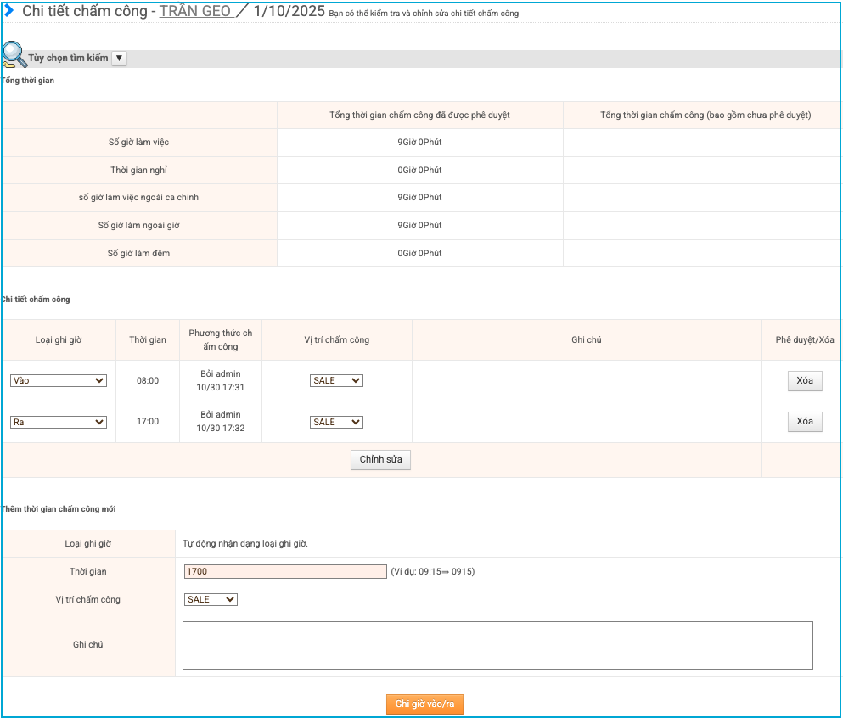
Task: Click the 08:00 time cell
Action: pos(148,381)
